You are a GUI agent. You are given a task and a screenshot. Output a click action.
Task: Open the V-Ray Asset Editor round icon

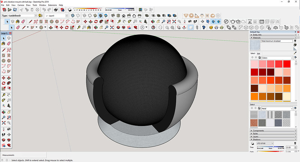[x=226, y=21]
